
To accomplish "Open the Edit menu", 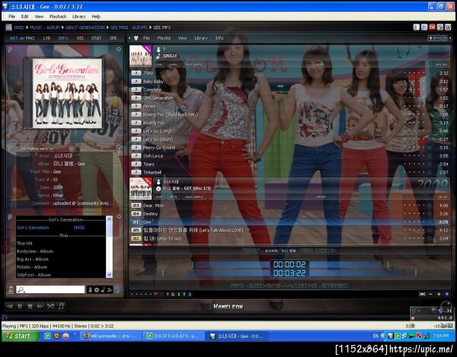I will point(25,16).
